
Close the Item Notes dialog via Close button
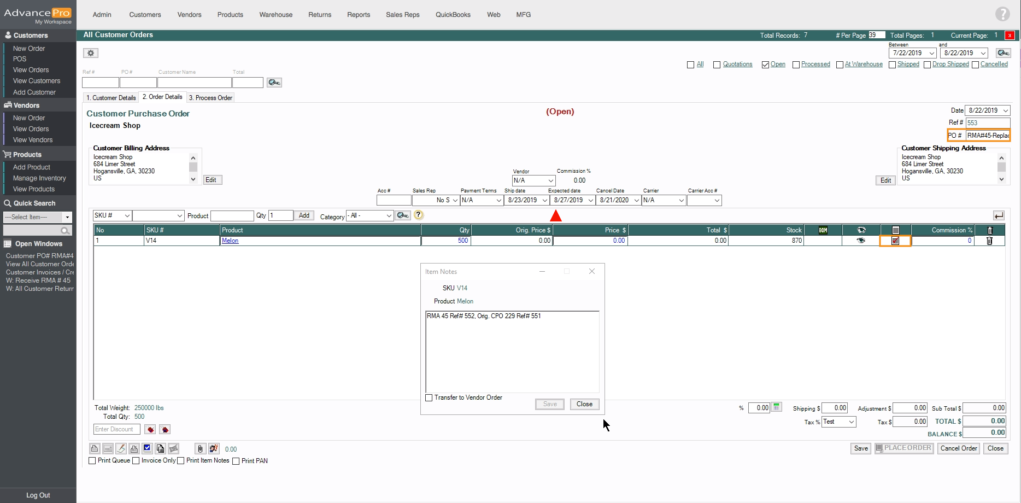point(584,404)
